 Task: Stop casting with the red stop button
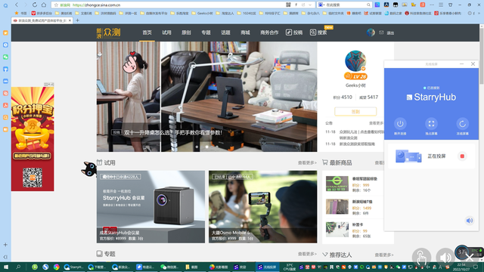tap(462, 156)
